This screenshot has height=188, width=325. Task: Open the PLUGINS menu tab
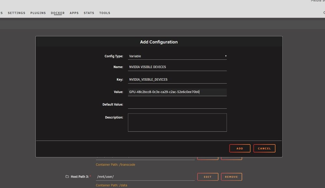coord(38,13)
